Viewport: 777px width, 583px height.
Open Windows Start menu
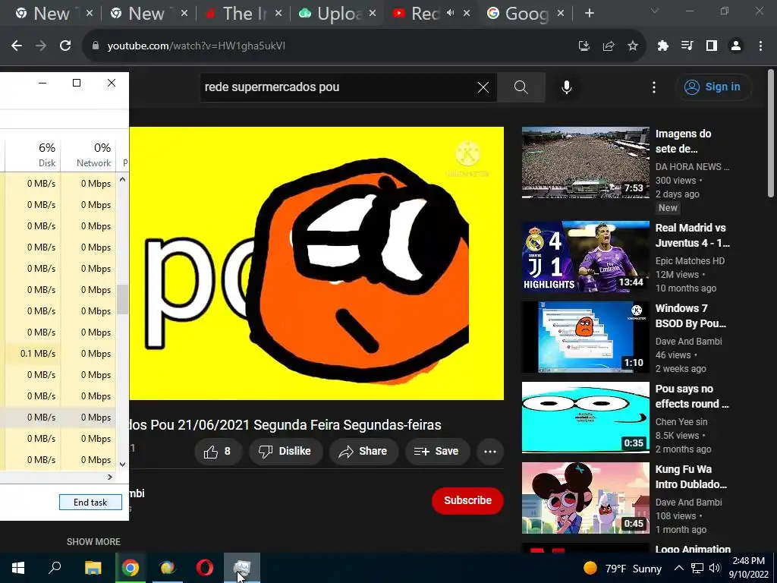point(18,568)
